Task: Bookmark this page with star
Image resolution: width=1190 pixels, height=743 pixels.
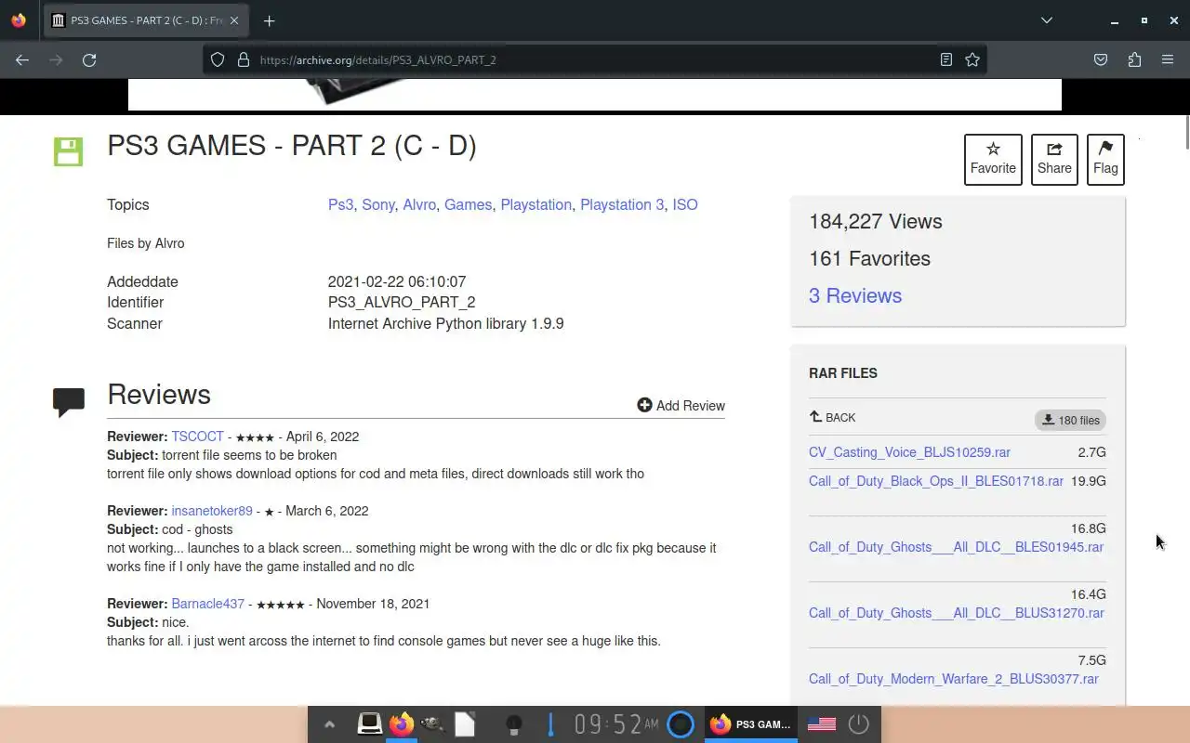Action: (x=972, y=59)
